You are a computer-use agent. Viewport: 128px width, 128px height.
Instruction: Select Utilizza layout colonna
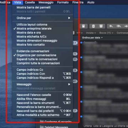point(43,25)
